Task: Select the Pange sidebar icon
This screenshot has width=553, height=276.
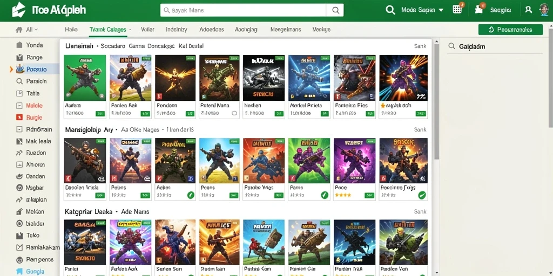Action: tap(20, 57)
